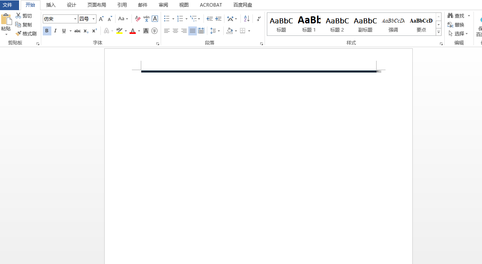The image size is (482, 264).
Task: Expand the line spacing dropdown
Action: pyautogui.click(x=219, y=31)
